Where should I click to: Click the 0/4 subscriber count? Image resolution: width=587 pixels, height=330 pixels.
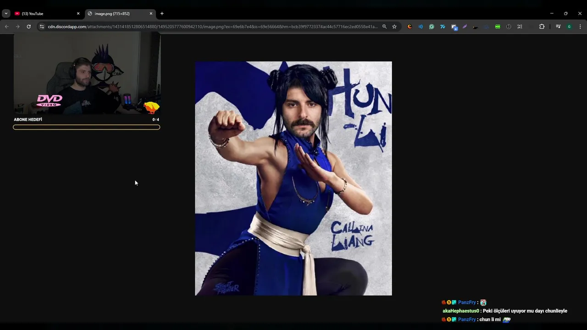156,120
